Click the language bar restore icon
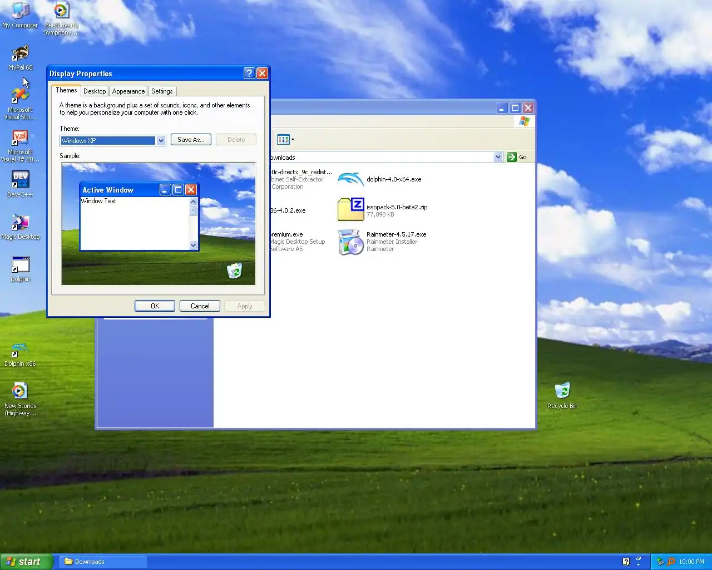The image size is (712, 570). click(639, 558)
